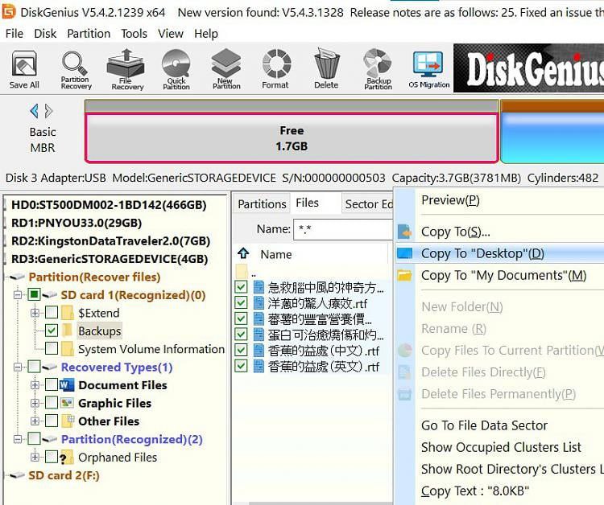Select RD2:KingstonDataTraveler2.0(7GB) disk

pos(111,240)
